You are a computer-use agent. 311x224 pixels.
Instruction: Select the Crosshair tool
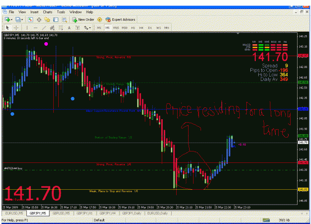(x=16, y=28)
